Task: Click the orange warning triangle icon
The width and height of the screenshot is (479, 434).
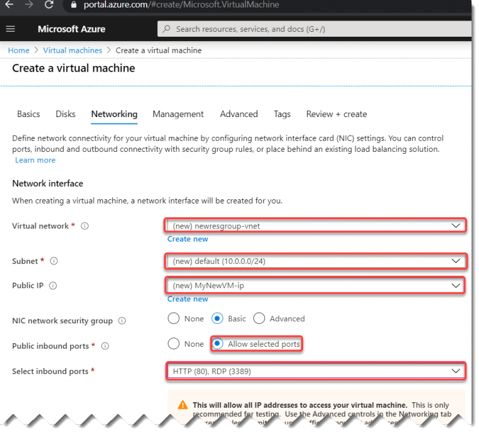Action: click(183, 405)
